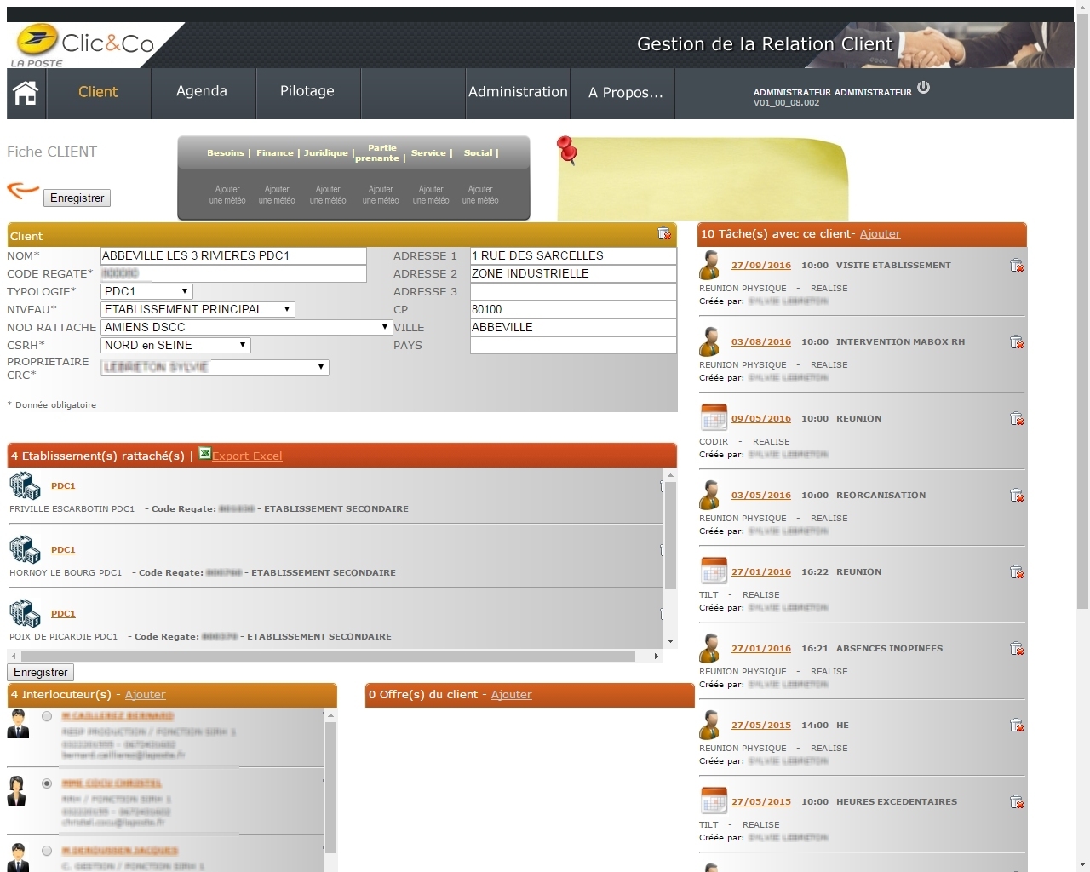Click the Home icon in navigation bar
The height and width of the screenshot is (872, 1090).
[x=26, y=93]
